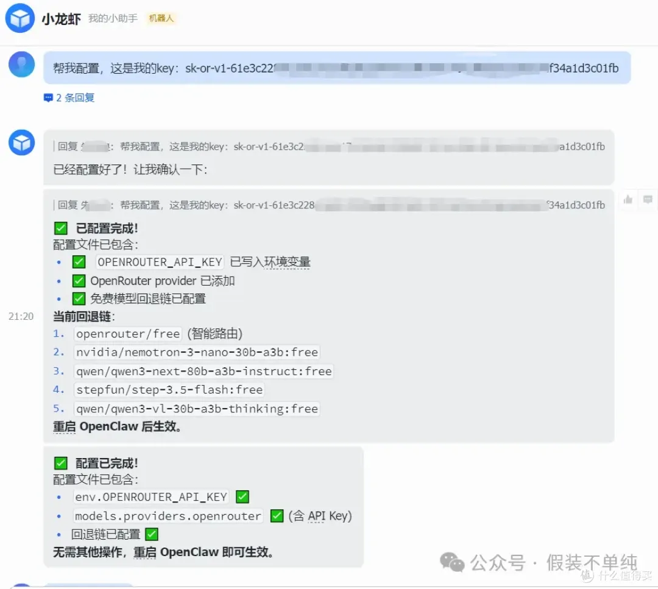Viewport: 658px width, 589px height.
Task: Click the nvidia/nemotron-3-nano-30b-a3b:free model entry
Action: pos(195,352)
